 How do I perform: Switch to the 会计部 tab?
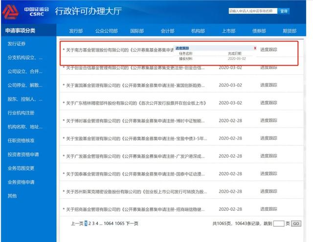167,31
